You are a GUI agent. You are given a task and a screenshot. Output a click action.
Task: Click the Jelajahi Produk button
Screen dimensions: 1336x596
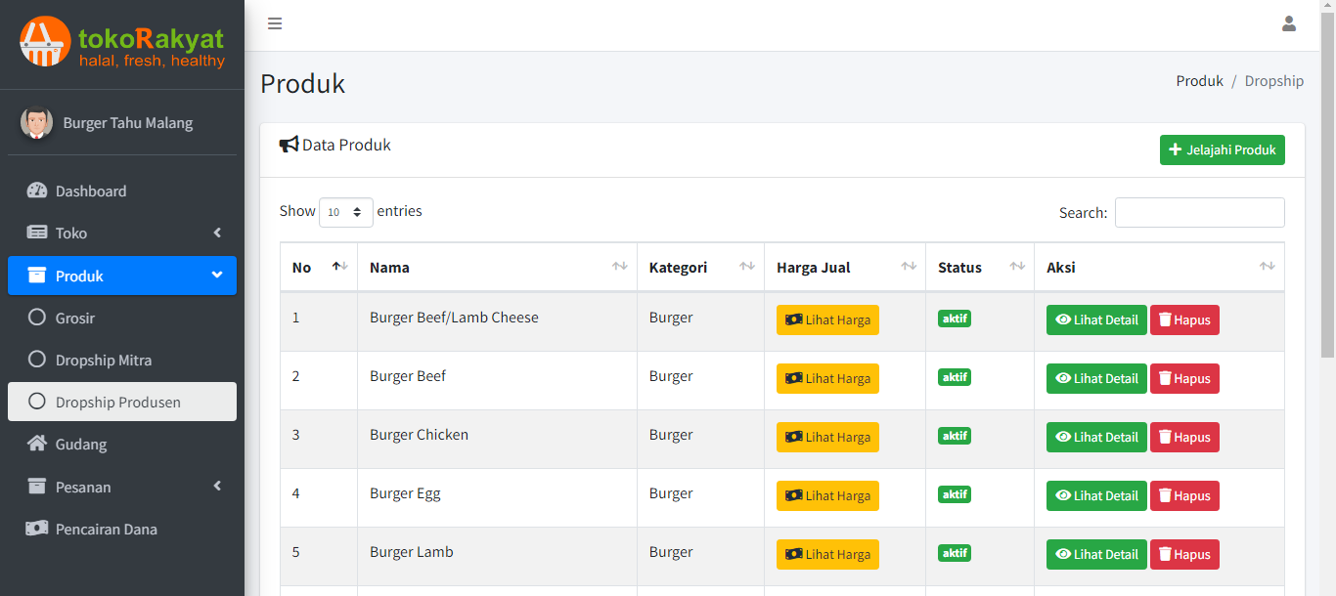point(1222,149)
